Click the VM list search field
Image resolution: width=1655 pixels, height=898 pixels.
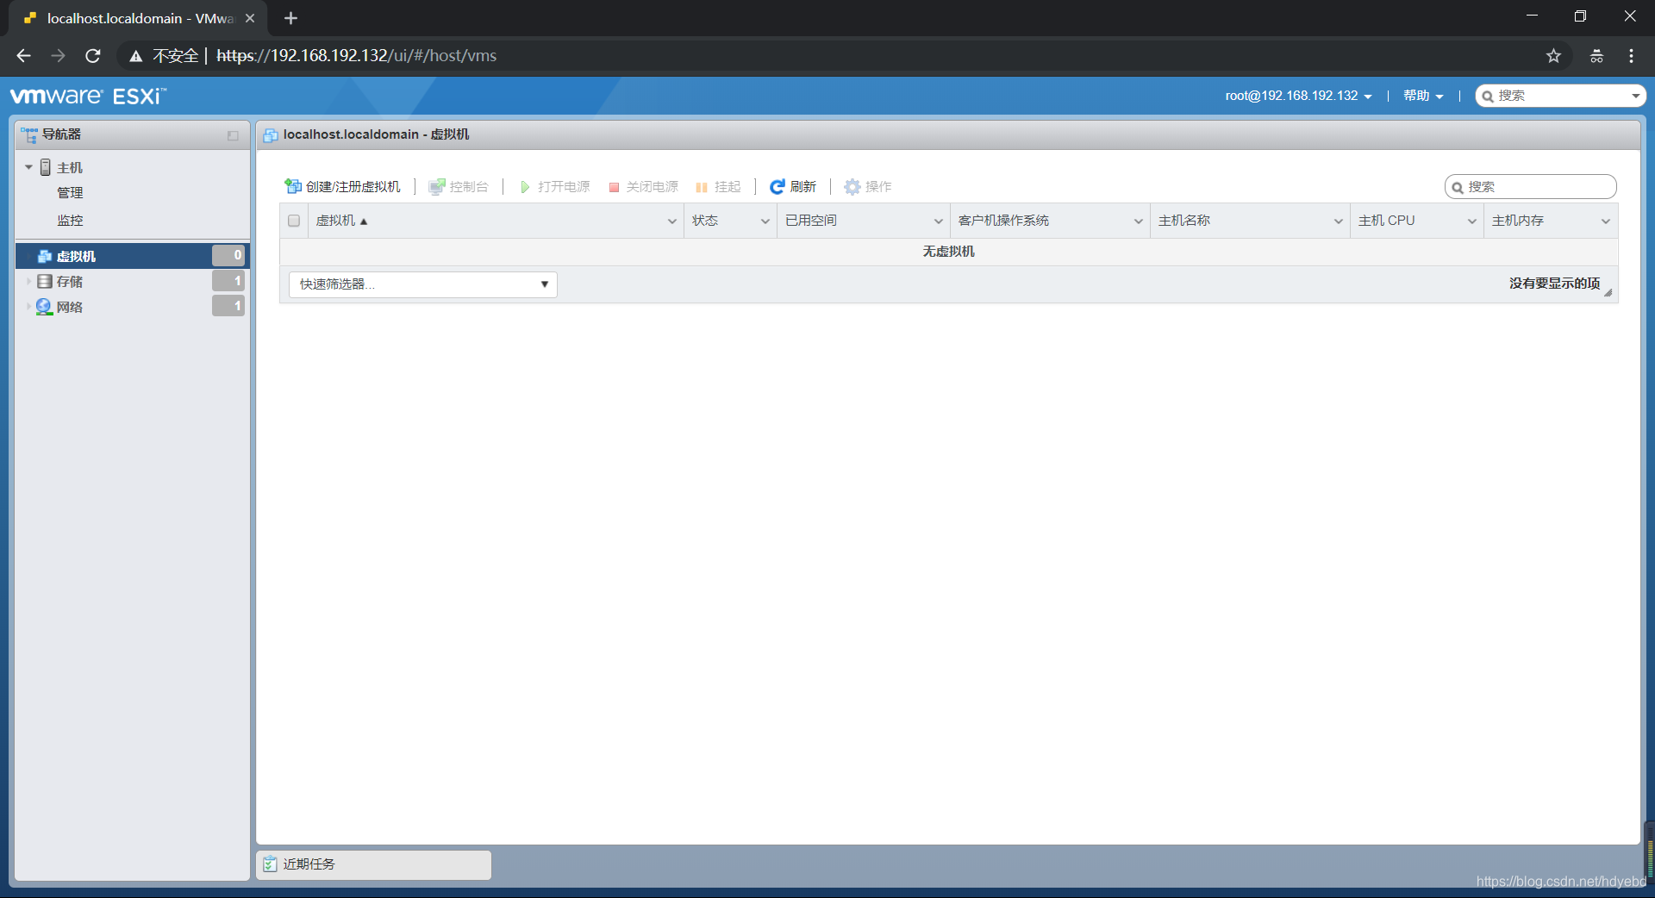click(1531, 187)
